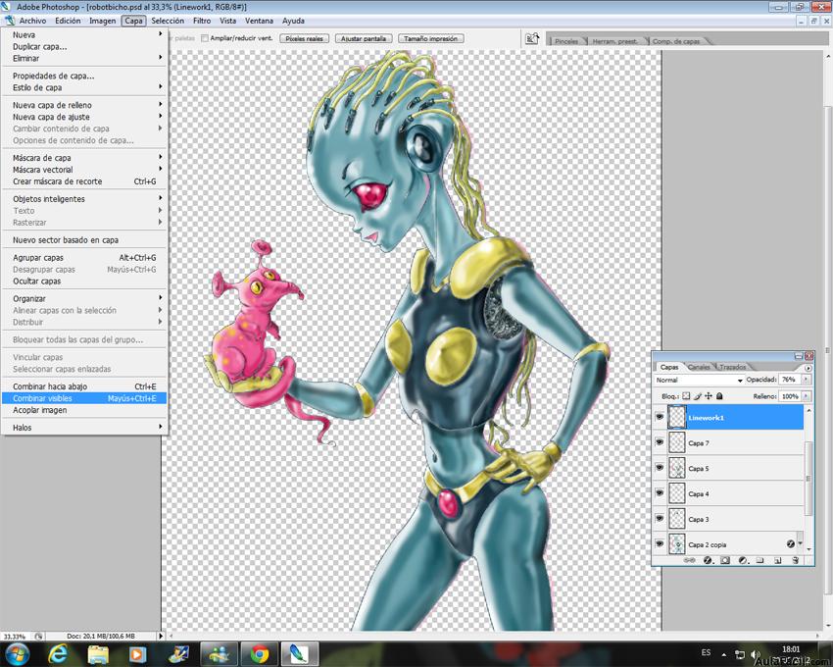Click the zoom percentage field in status bar
Viewport: 833px width, 667px height.
[x=17, y=637]
